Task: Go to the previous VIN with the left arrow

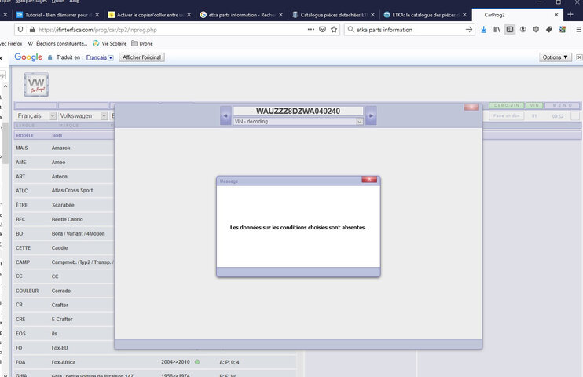Action: tap(225, 115)
